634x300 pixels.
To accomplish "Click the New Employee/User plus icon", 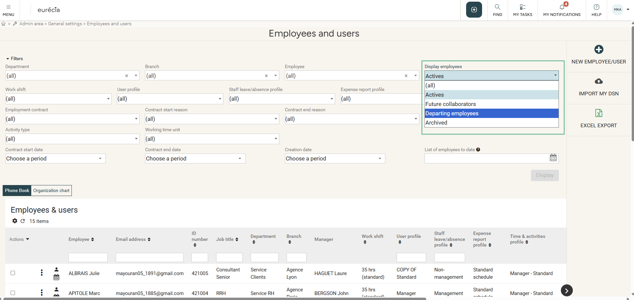I will [598, 50].
